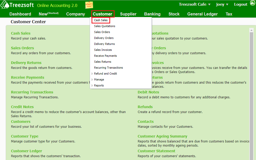This screenshot has width=256, height=160.
Task: Click the Customer Ageing Summary link
Action: point(162,136)
